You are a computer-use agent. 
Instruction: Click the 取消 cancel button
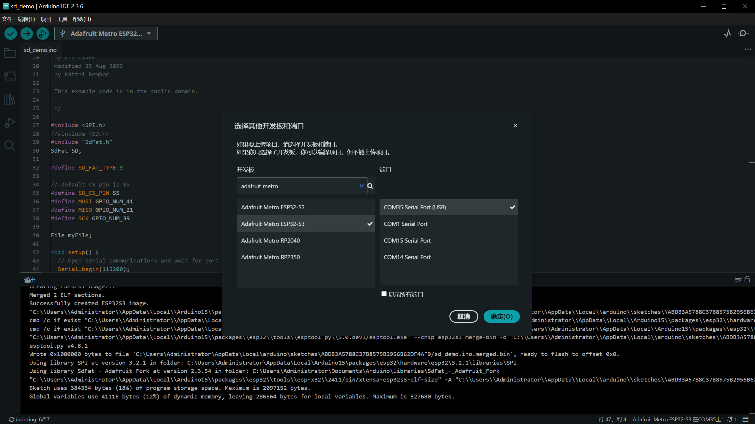(464, 317)
